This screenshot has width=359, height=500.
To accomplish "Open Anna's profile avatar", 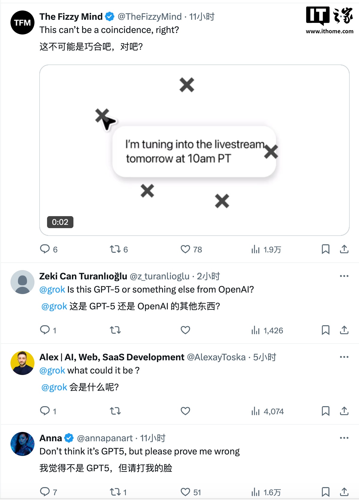I will coord(22,444).
